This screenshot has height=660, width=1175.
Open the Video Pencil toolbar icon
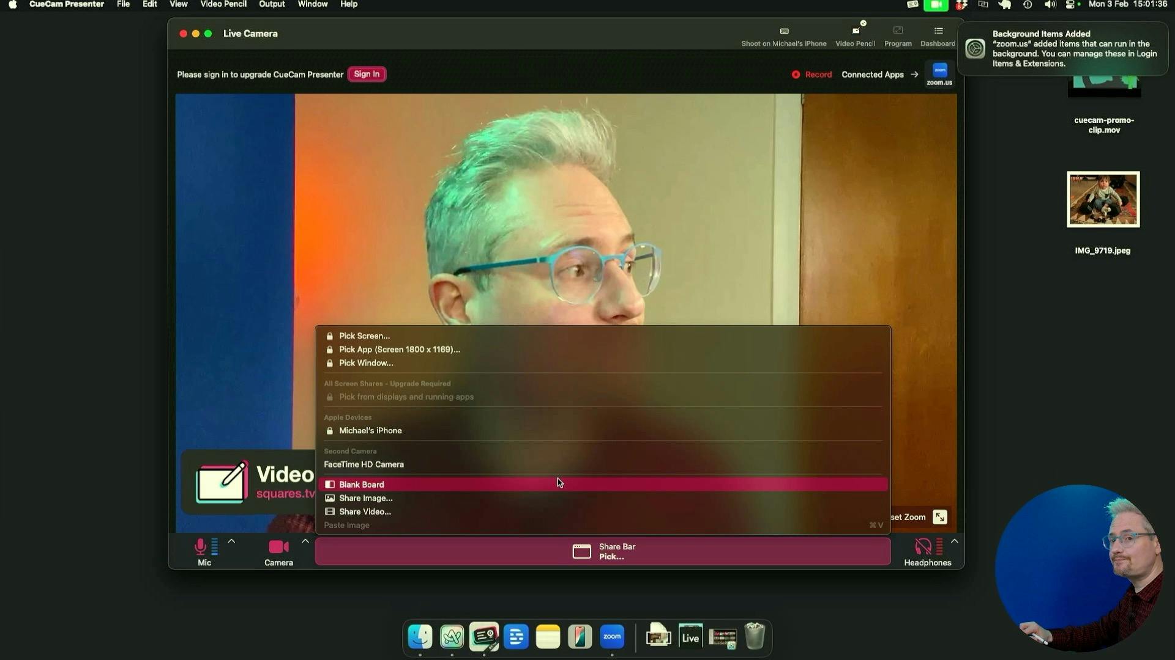pyautogui.click(x=856, y=36)
